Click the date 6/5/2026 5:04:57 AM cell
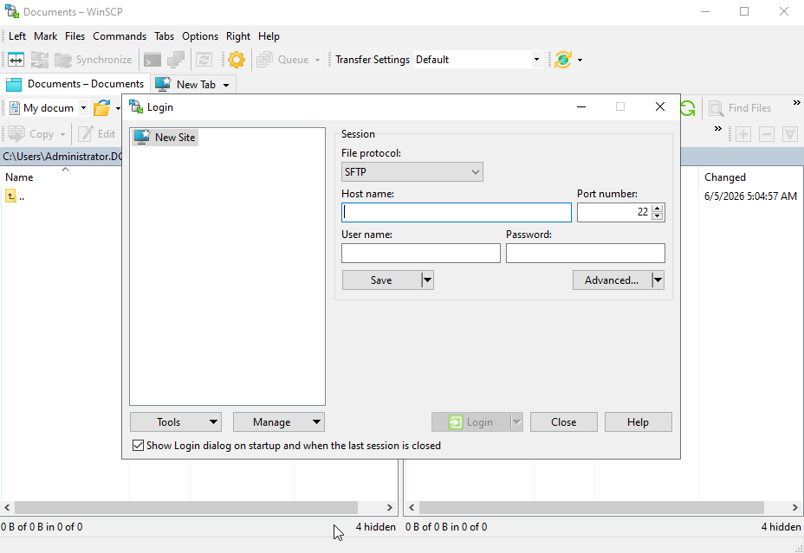 pyautogui.click(x=750, y=196)
